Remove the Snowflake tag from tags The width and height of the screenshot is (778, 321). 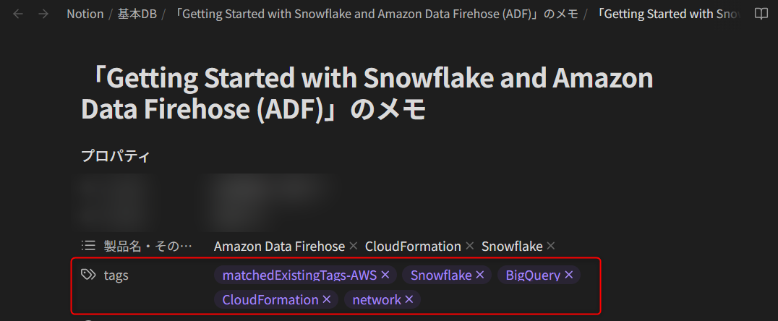tap(480, 275)
